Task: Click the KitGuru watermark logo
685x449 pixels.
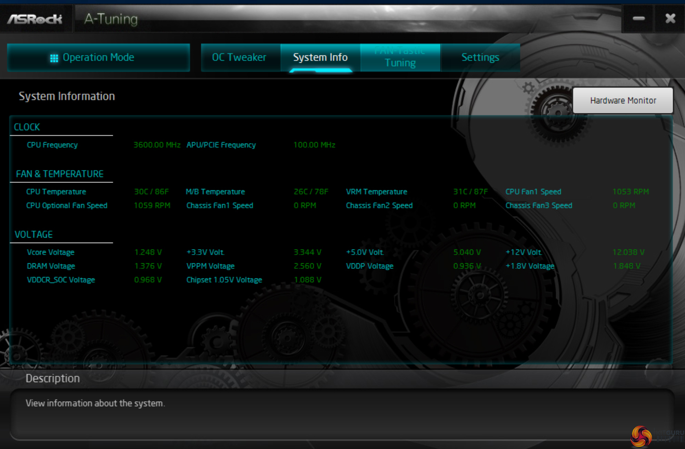Action: click(641, 436)
